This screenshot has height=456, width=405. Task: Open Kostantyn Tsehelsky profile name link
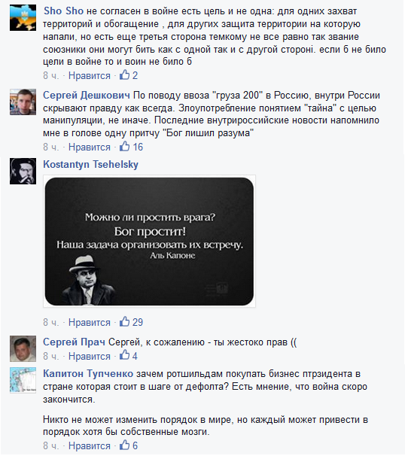click(90, 165)
